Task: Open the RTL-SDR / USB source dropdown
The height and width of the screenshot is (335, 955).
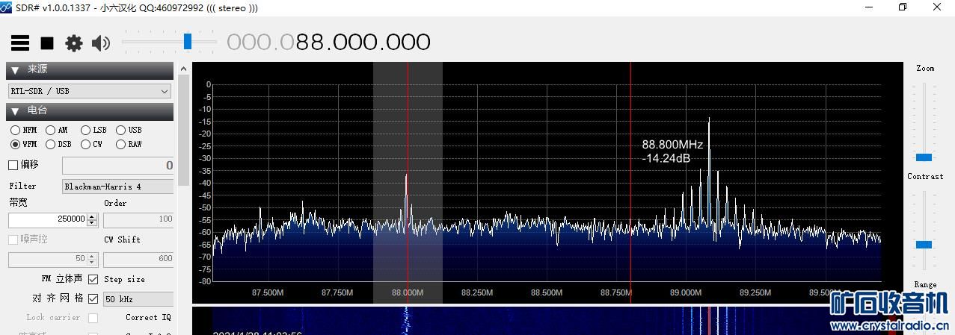Action: (90, 91)
